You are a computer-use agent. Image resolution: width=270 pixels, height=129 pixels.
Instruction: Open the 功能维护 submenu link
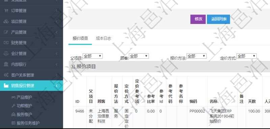point(24,106)
